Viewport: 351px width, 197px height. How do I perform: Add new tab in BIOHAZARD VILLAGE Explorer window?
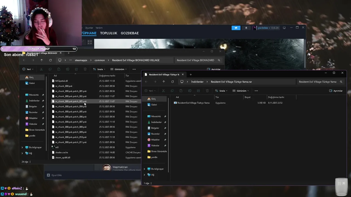tap(69, 53)
